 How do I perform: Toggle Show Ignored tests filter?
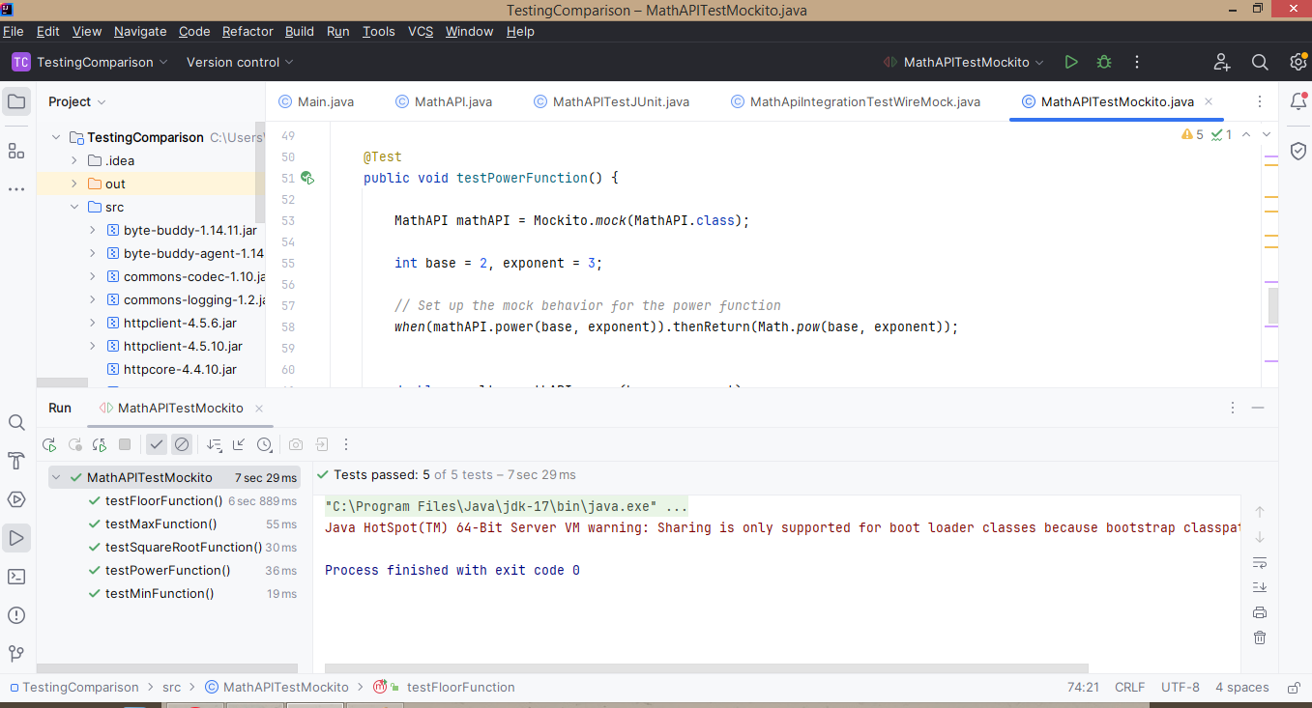coord(182,444)
